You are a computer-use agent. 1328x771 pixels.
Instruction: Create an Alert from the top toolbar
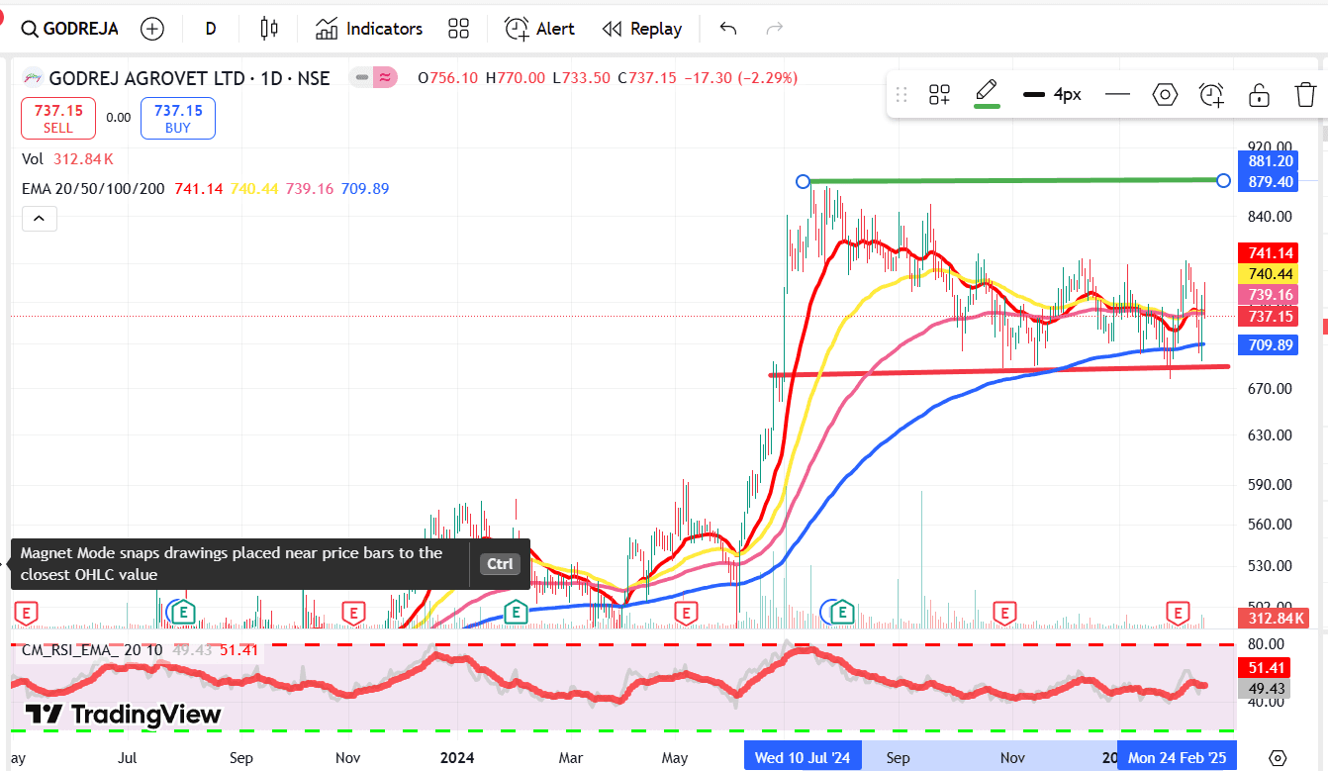(539, 29)
